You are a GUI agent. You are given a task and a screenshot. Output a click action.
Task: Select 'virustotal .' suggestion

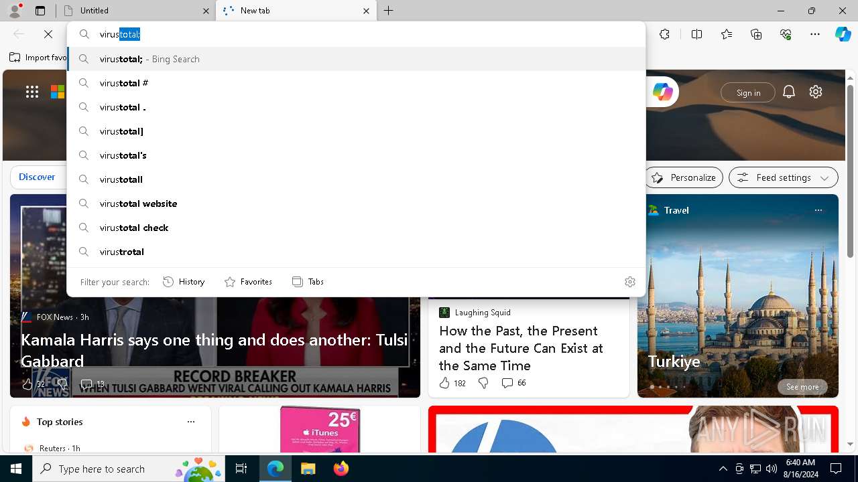tap(356, 107)
